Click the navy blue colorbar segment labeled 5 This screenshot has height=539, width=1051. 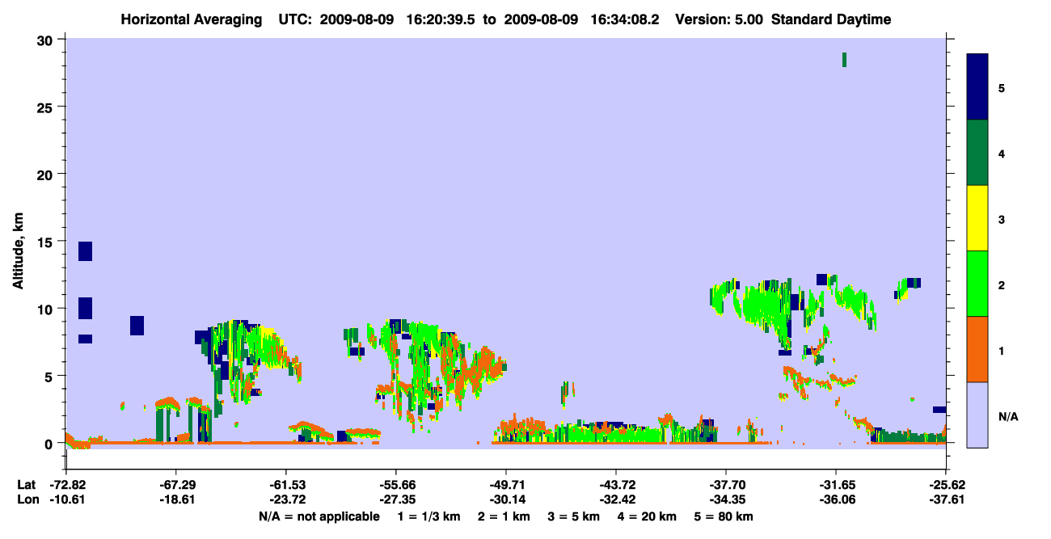tap(977, 86)
